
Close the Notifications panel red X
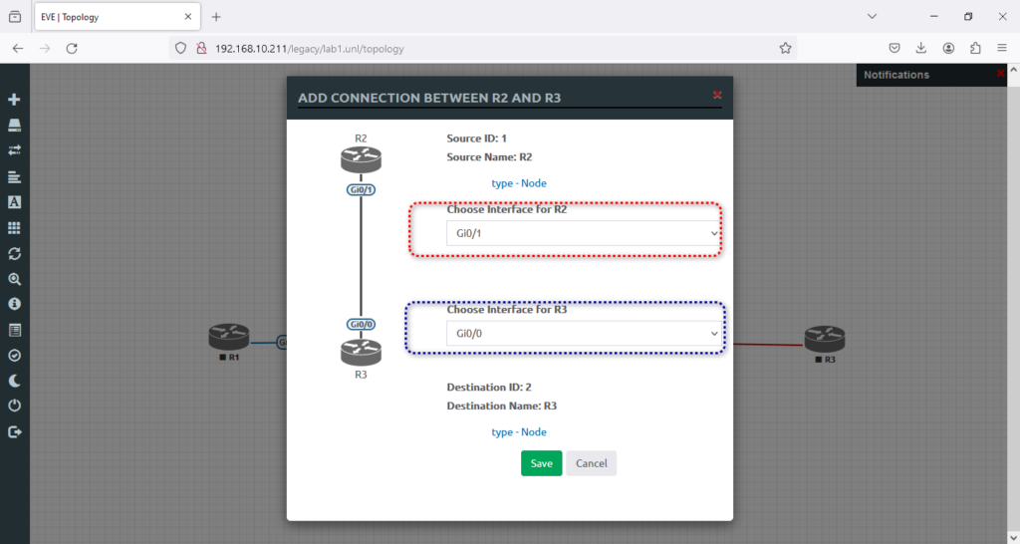click(1000, 74)
